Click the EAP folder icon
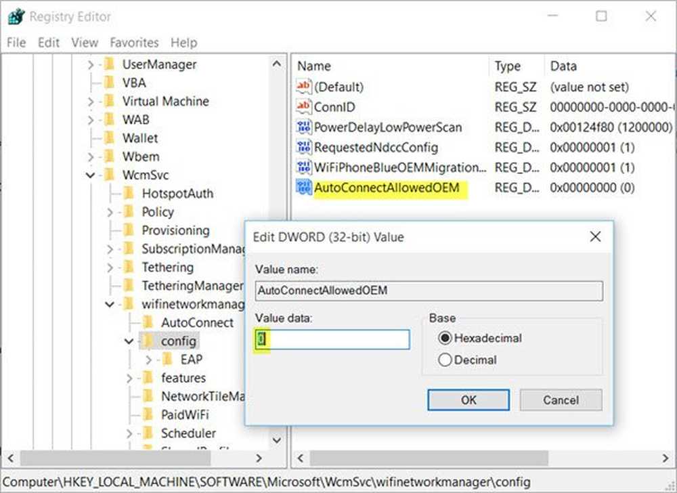Viewport: 677px width, 493px height. pyautogui.click(x=168, y=359)
